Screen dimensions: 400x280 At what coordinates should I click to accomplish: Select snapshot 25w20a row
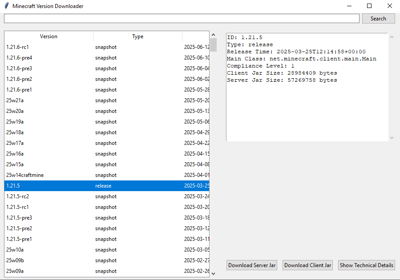(x=107, y=111)
